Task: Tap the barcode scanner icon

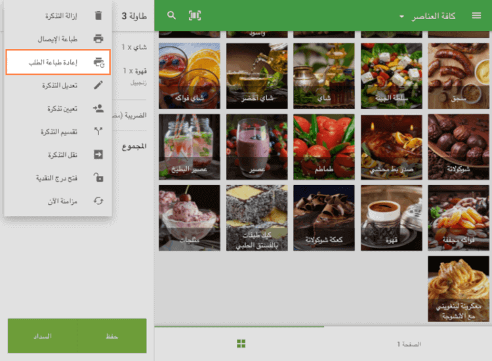Action: [x=195, y=15]
